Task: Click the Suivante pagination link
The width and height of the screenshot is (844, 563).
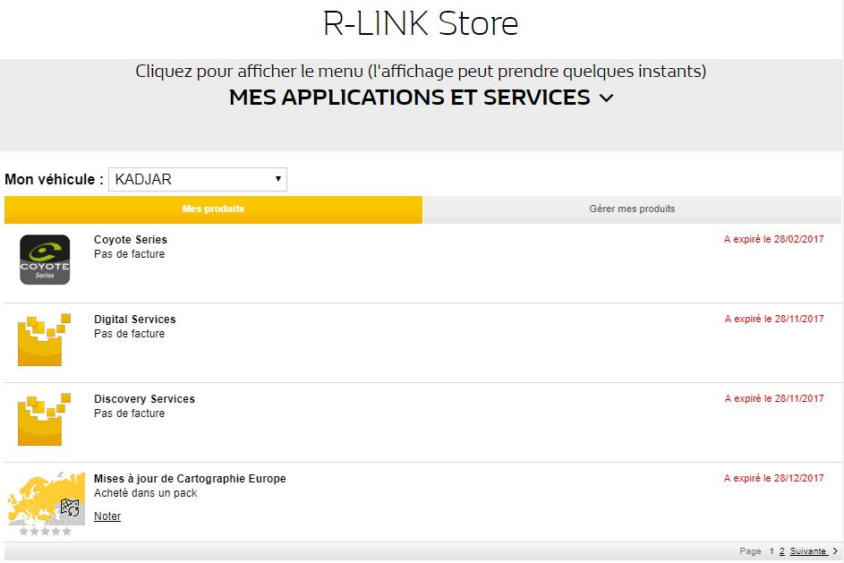Action: [x=808, y=551]
